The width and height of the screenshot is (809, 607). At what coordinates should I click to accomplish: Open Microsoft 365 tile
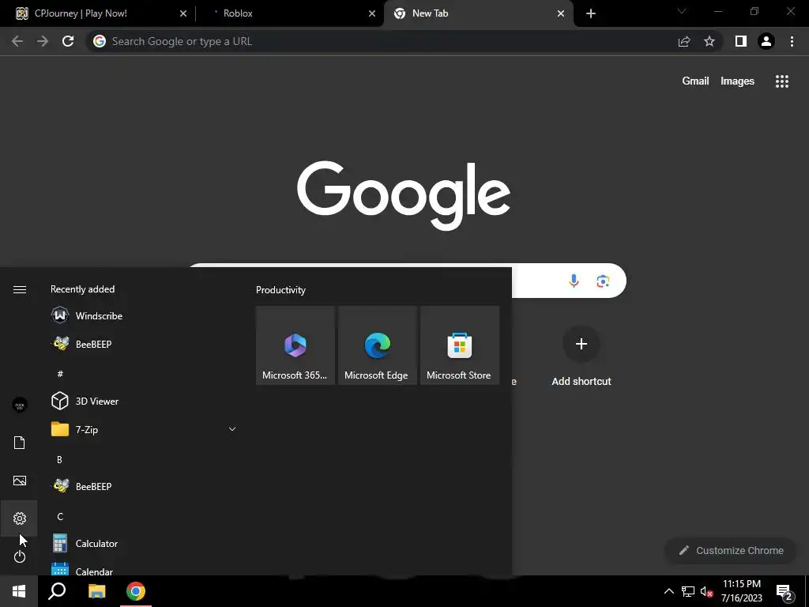coord(295,345)
